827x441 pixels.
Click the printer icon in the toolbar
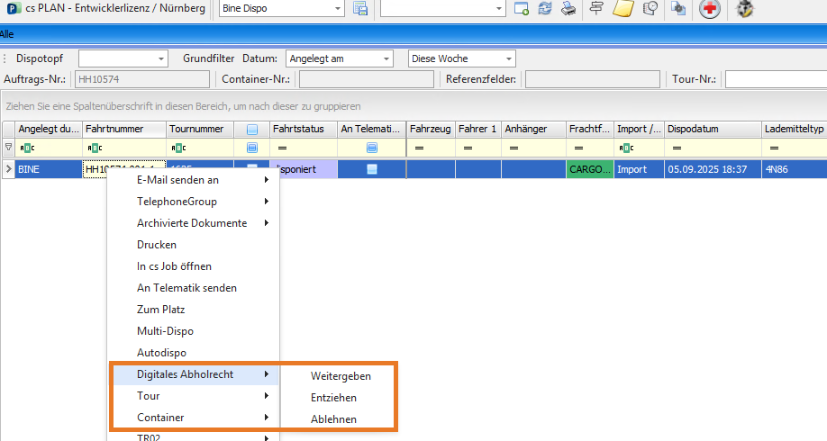(568, 9)
